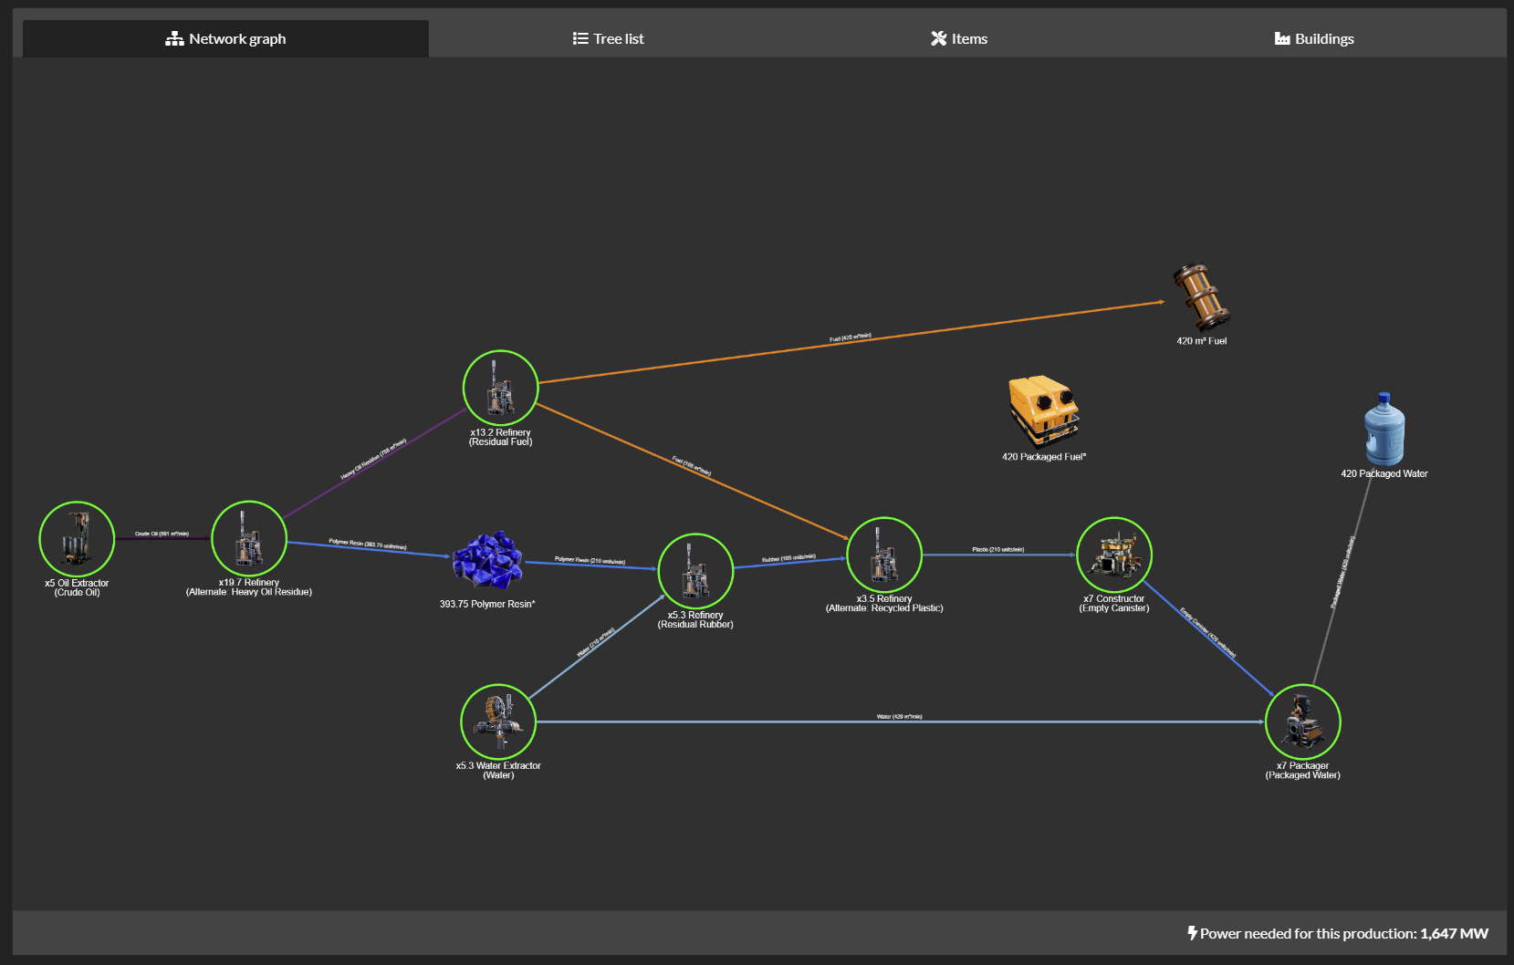Select the 420 m³ Fuel output item
Image resolution: width=1514 pixels, height=965 pixels.
1200,301
